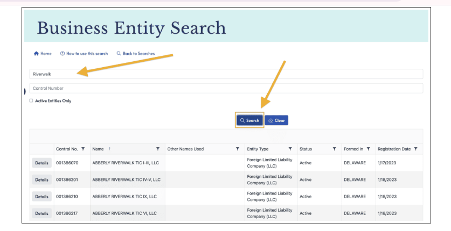
Task: Sort by the Registration Date header
Action: [x=394, y=149]
